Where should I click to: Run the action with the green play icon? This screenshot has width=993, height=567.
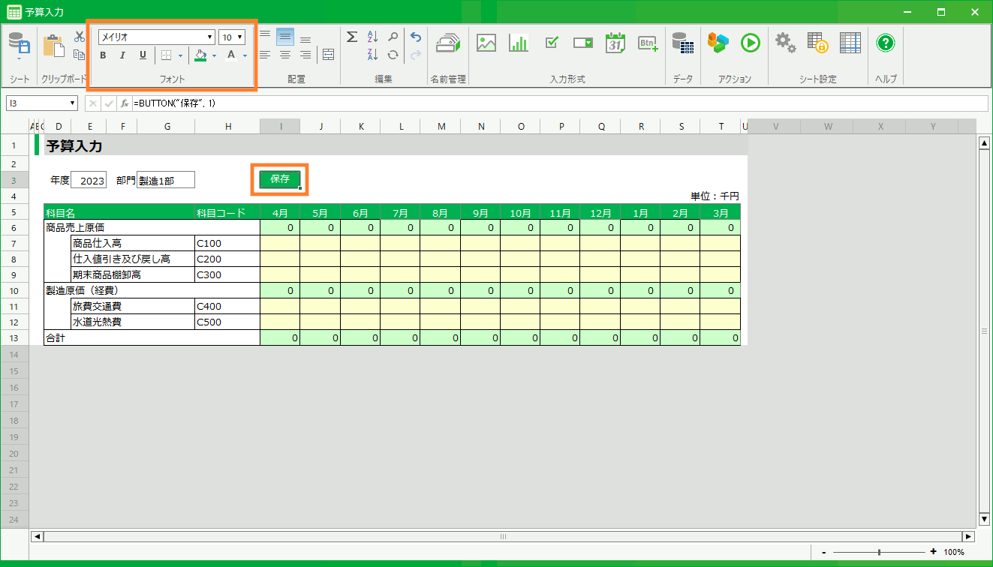750,43
